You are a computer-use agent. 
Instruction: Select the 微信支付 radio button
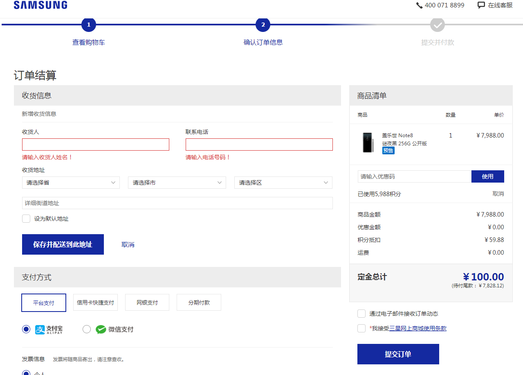click(87, 329)
